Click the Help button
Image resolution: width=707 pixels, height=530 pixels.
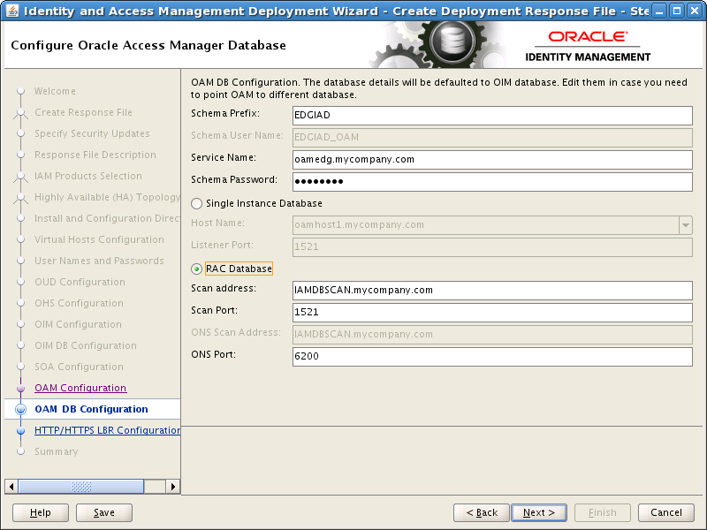pos(41,513)
